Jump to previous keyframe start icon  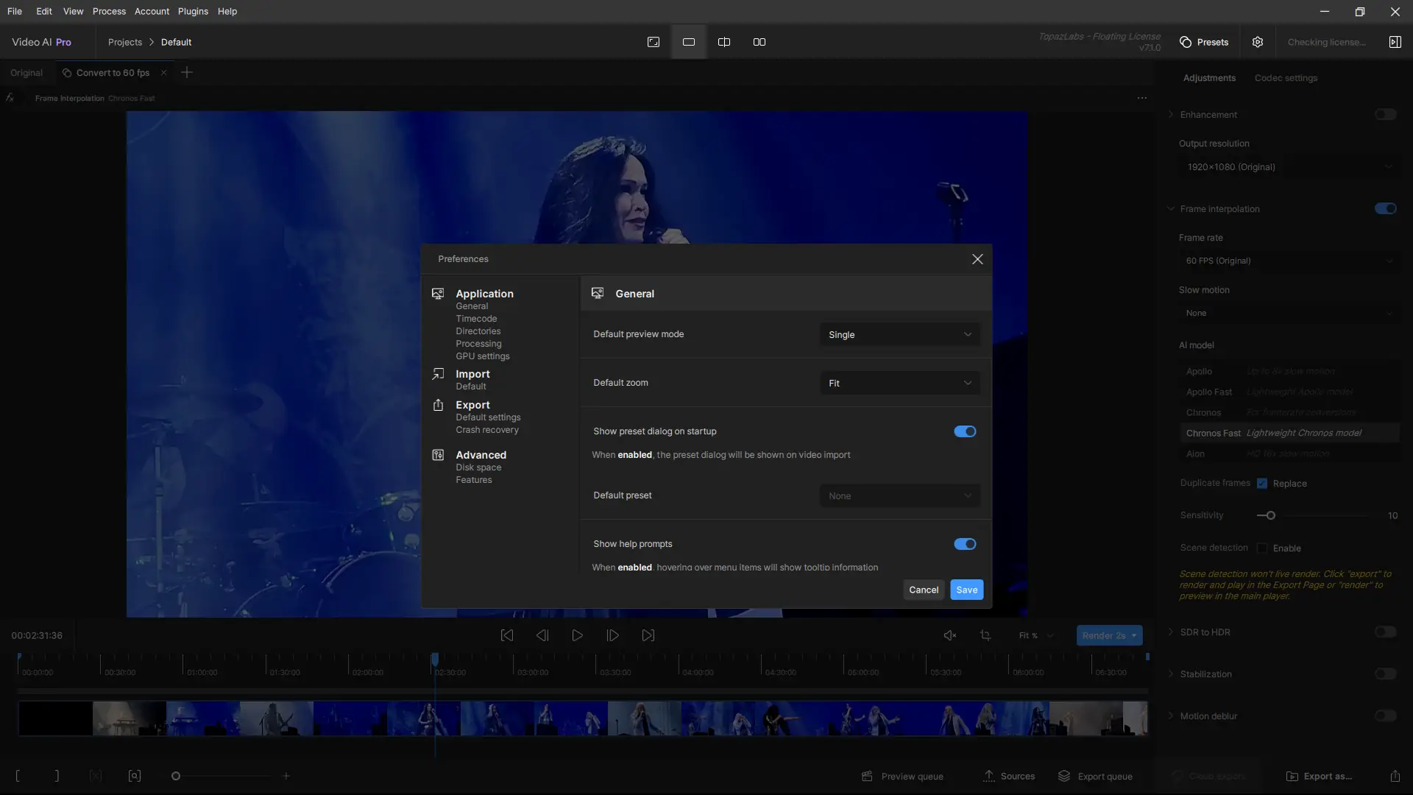(x=507, y=635)
